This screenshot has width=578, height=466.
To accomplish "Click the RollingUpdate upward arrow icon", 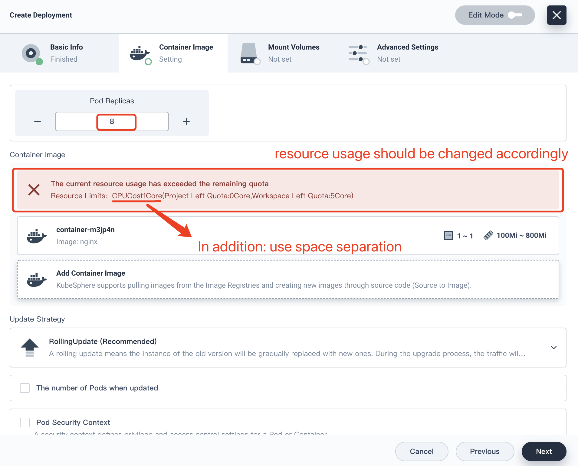I will [30, 348].
